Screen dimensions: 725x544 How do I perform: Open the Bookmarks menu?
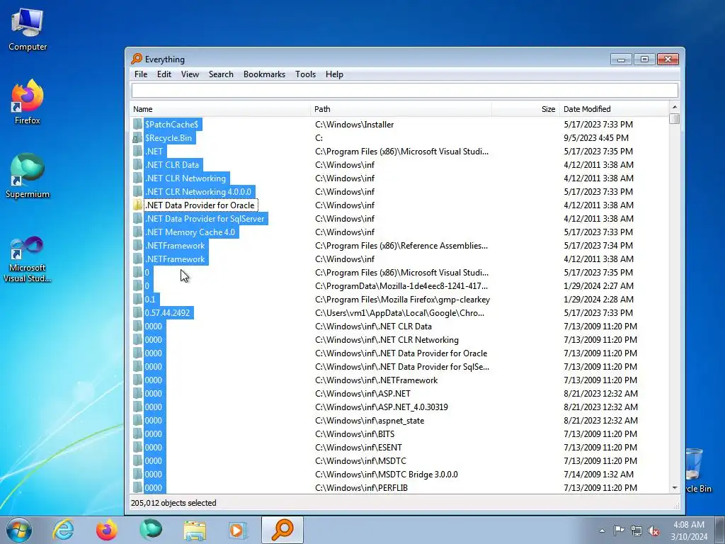(264, 74)
